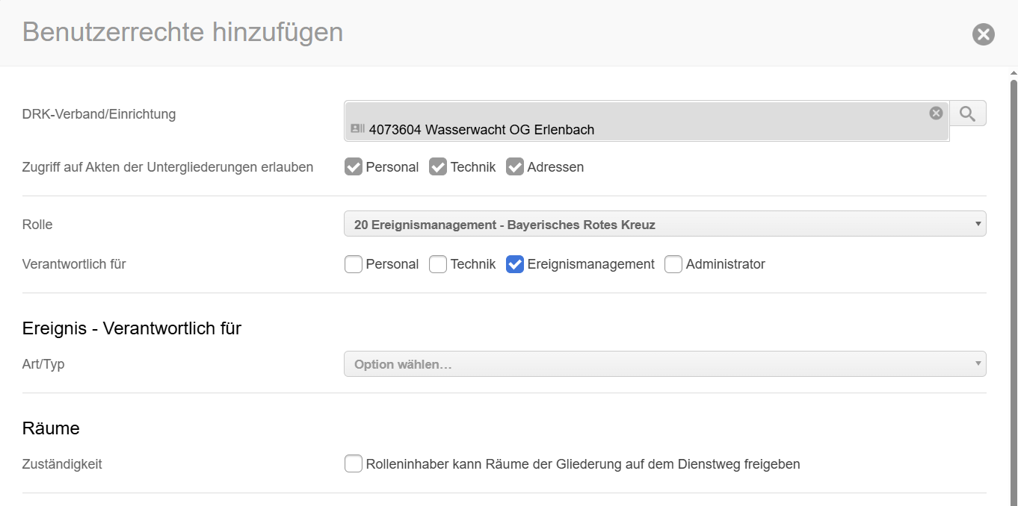Click the scrollbar up arrow
The image size is (1018, 506).
pos(1013,73)
